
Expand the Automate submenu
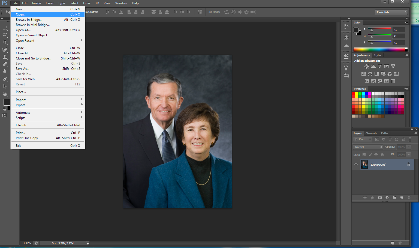[48, 113]
